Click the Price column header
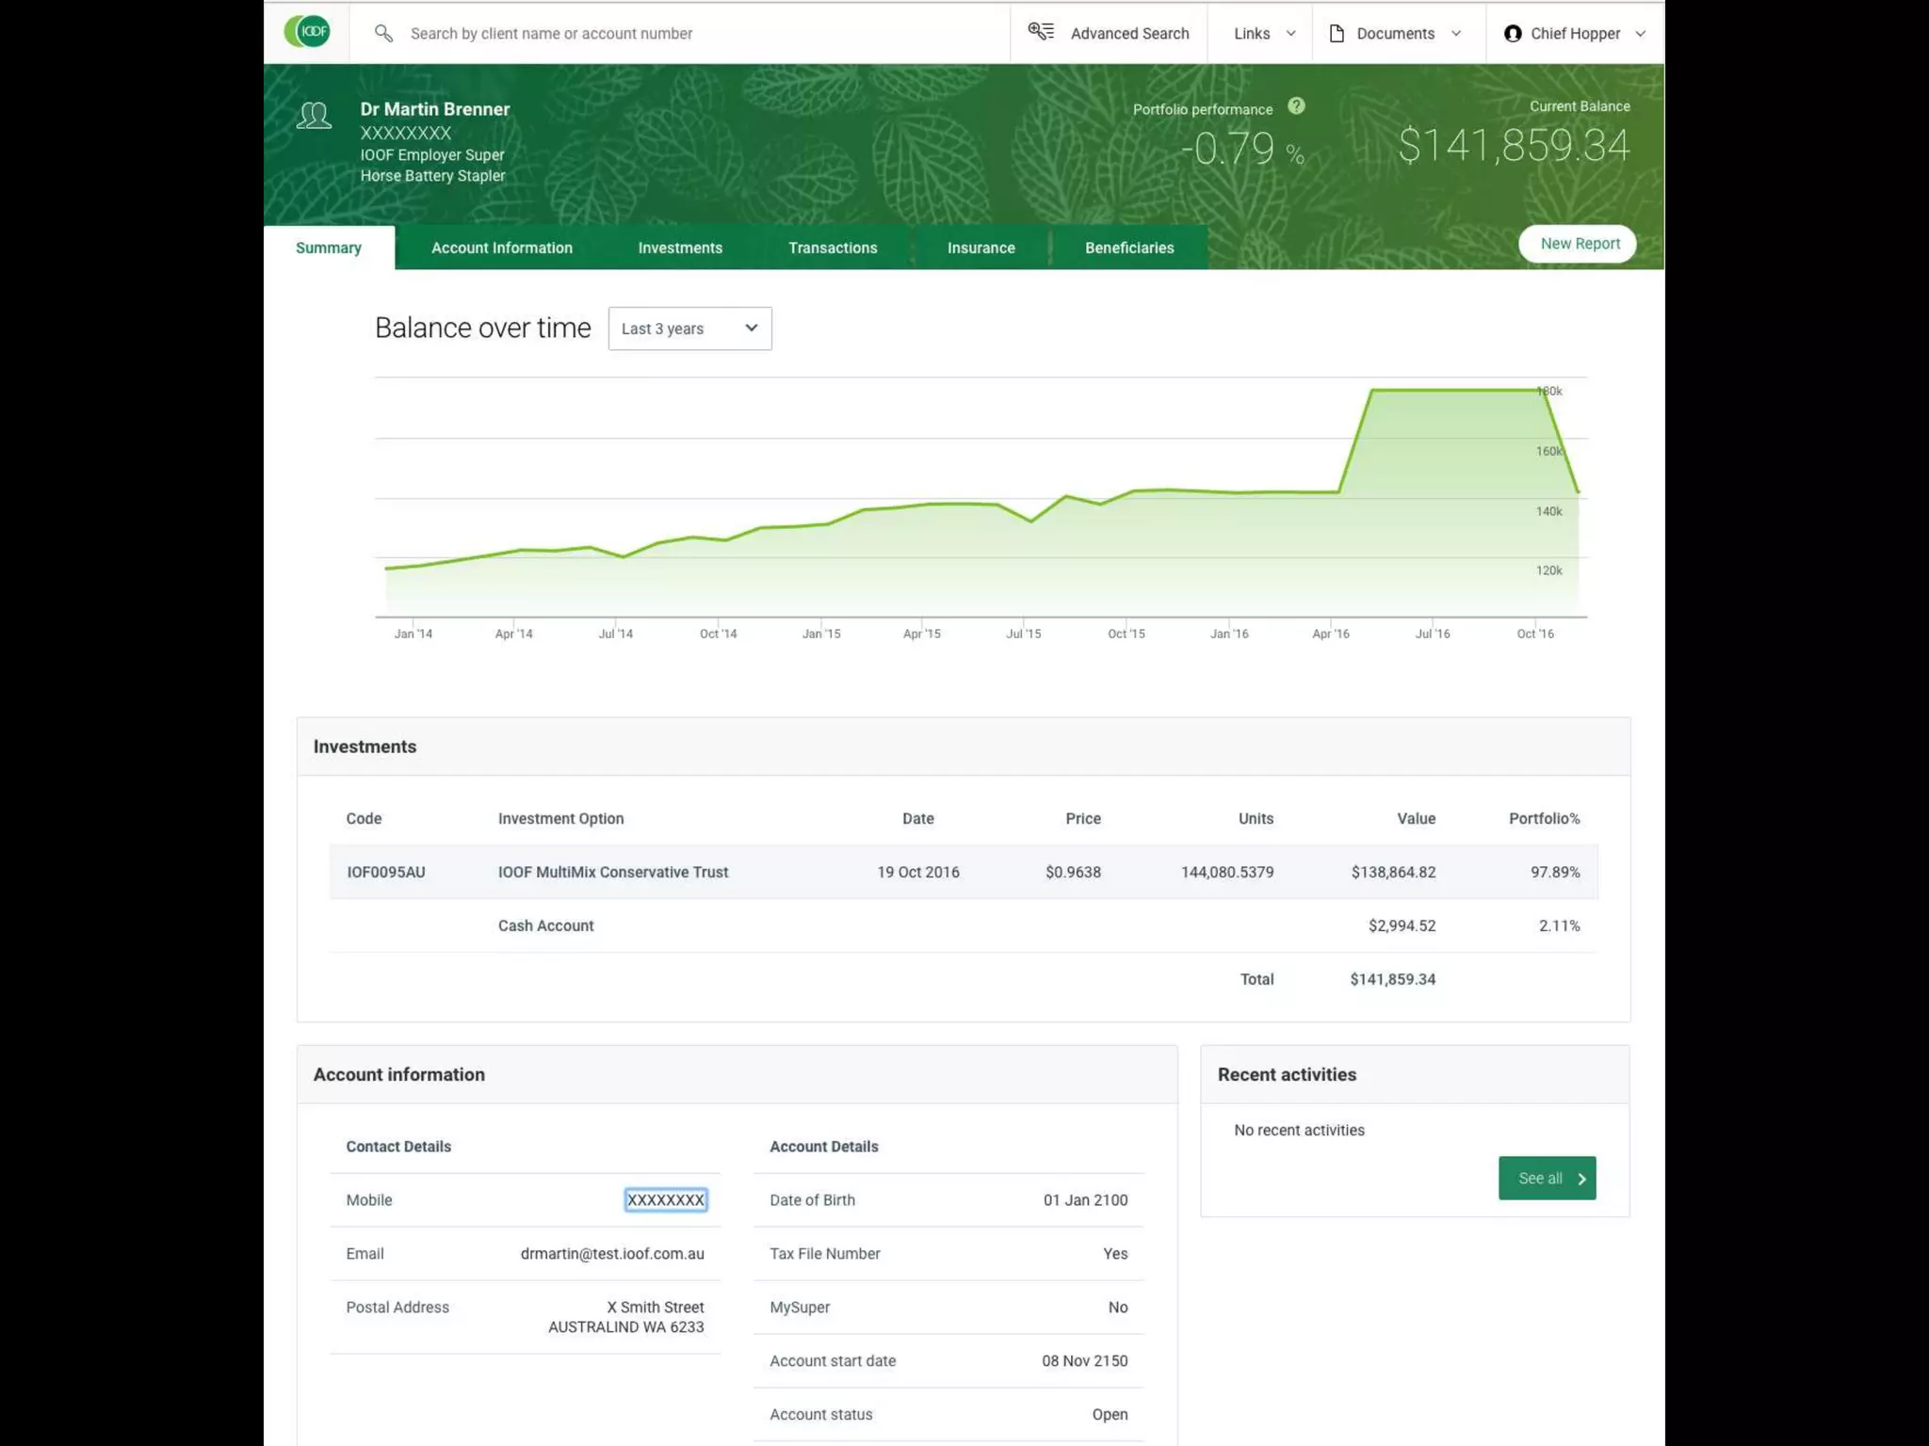The image size is (1929, 1446). pos(1083,819)
